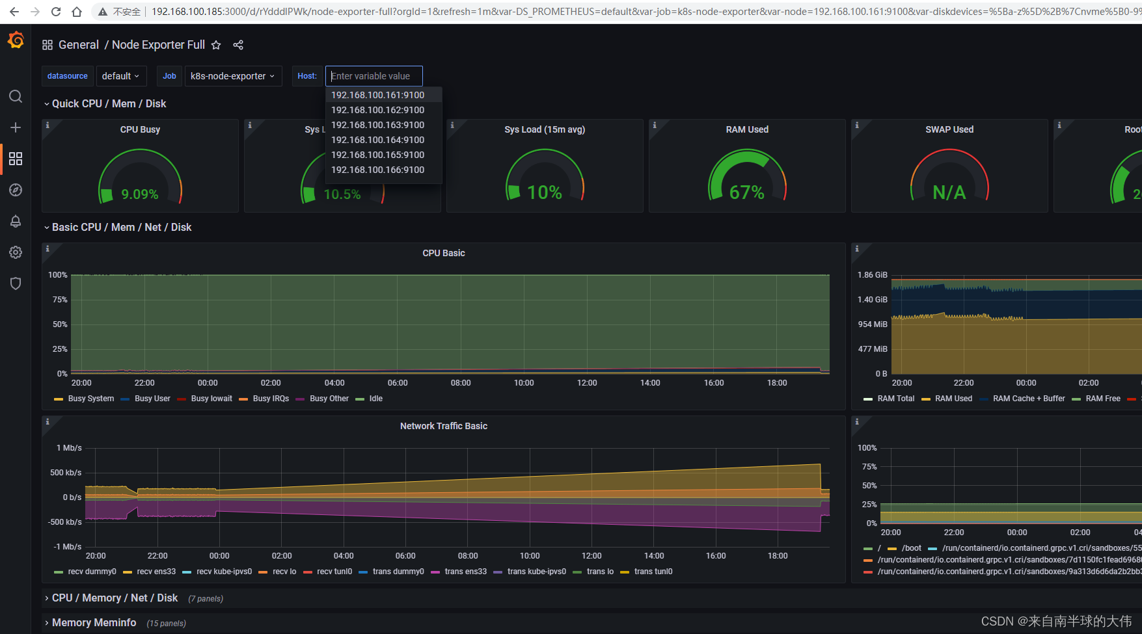
Task: Open the CPU Basic panel title menu
Action: (x=444, y=253)
